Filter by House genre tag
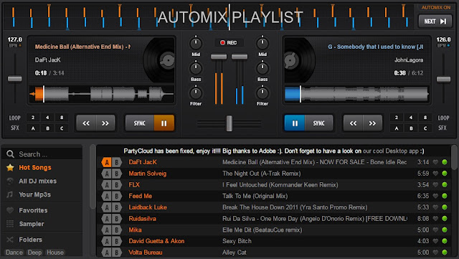The height and width of the screenshot is (259, 459). click(x=55, y=253)
